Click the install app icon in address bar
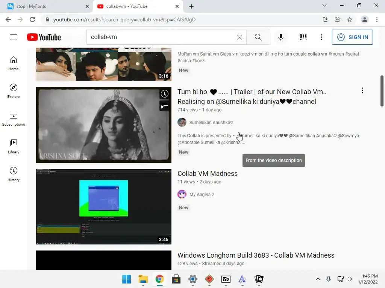385x288 pixels. tap(326, 19)
